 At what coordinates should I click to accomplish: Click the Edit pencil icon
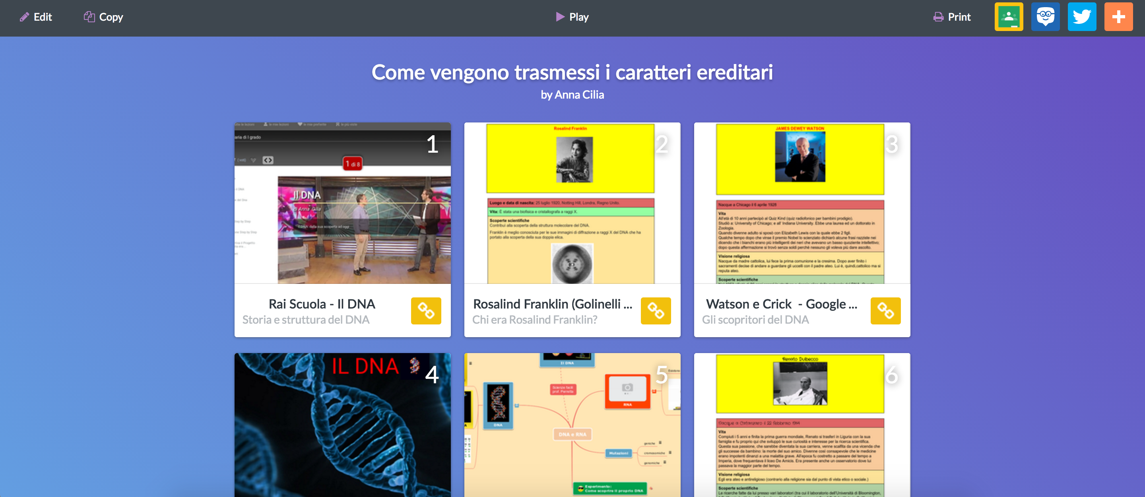tap(24, 17)
